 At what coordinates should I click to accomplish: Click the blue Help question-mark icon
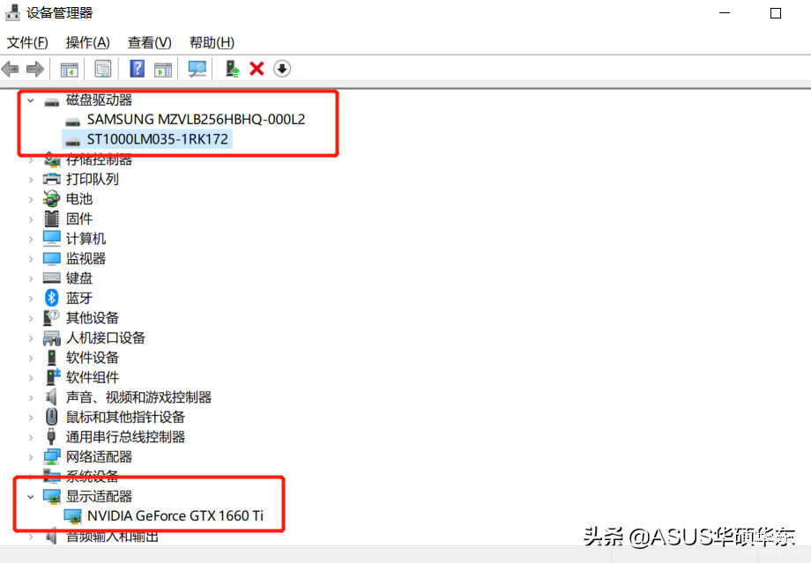[137, 69]
